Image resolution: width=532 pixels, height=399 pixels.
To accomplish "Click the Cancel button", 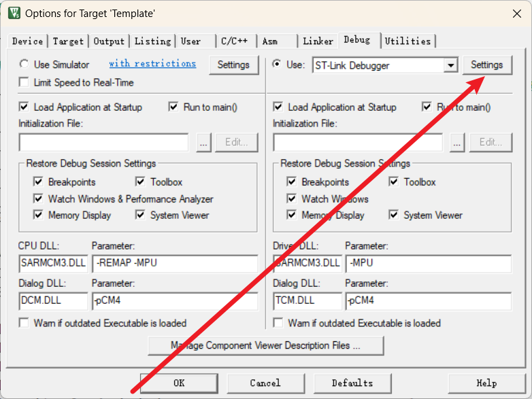I will click(265, 383).
